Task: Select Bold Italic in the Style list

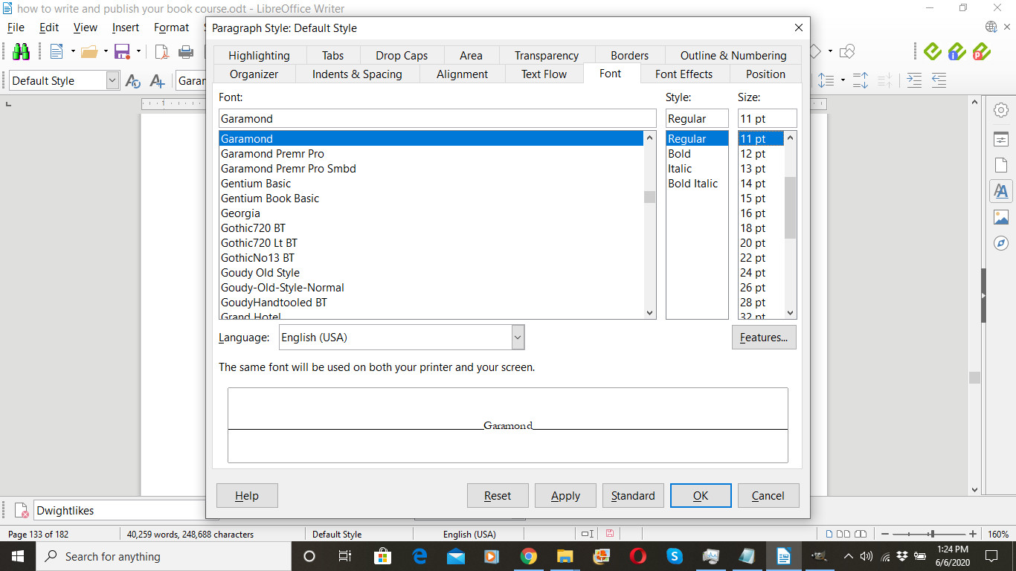Action: point(692,184)
